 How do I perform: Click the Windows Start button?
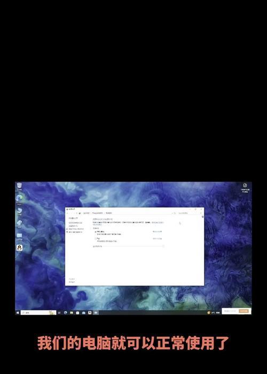[x=18, y=313]
